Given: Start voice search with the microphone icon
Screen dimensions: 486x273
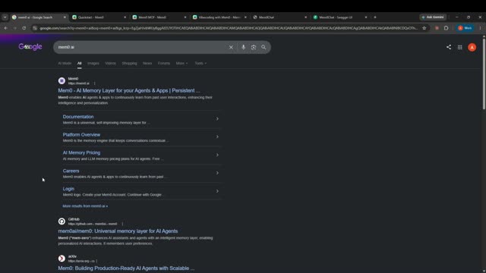Looking at the screenshot, I should coord(243,47).
